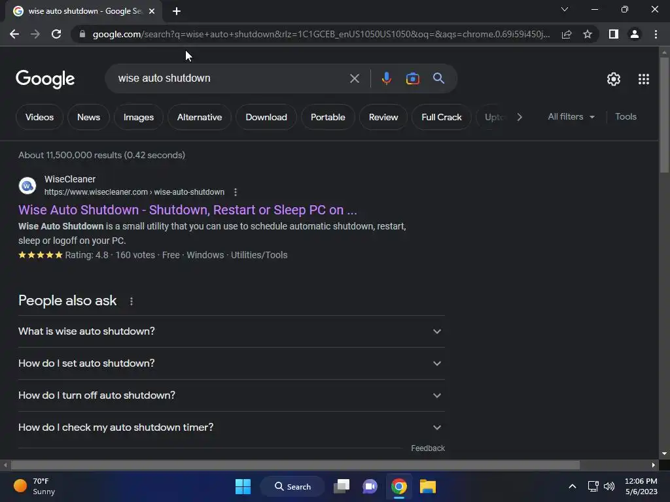Show hidden system tray icons
The image size is (670, 502).
(572, 486)
